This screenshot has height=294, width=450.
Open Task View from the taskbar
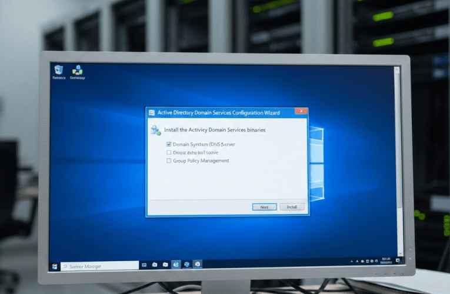click(144, 265)
